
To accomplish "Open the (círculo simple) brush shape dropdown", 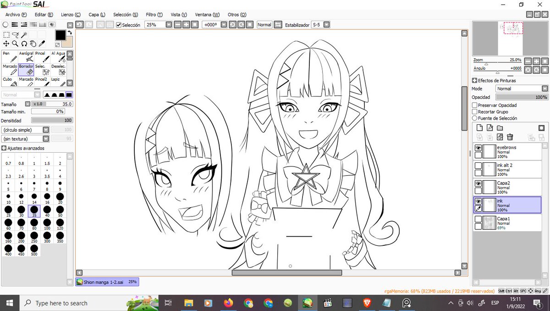I will pos(46,130).
